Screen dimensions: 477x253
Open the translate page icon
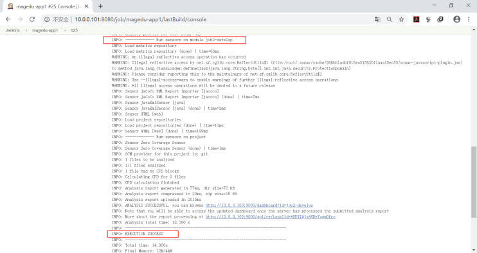pyautogui.click(x=377, y=19)
